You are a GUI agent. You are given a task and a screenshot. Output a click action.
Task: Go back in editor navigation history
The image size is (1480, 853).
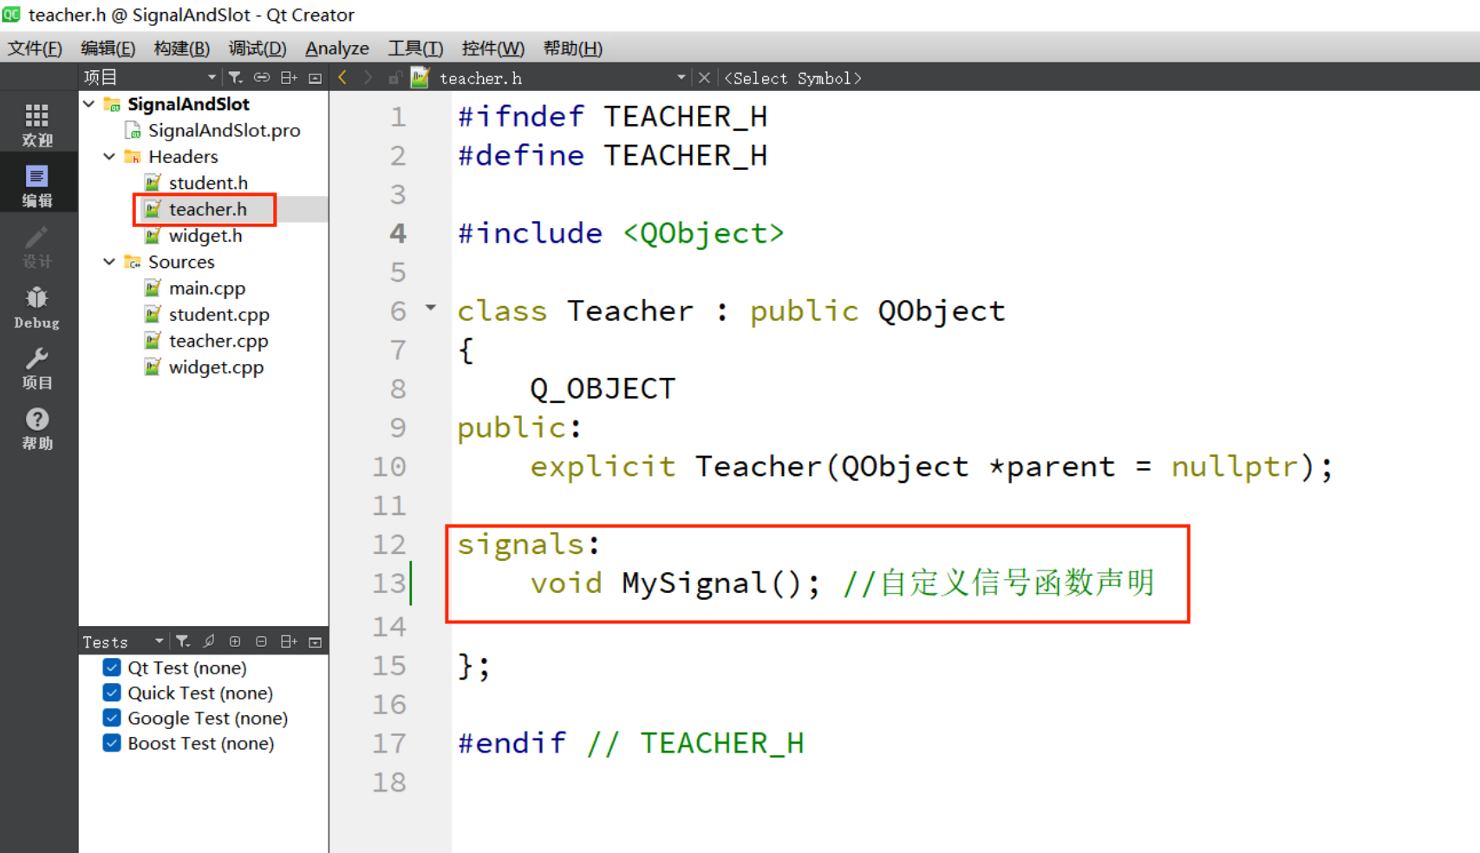click(x=343, y=78)
